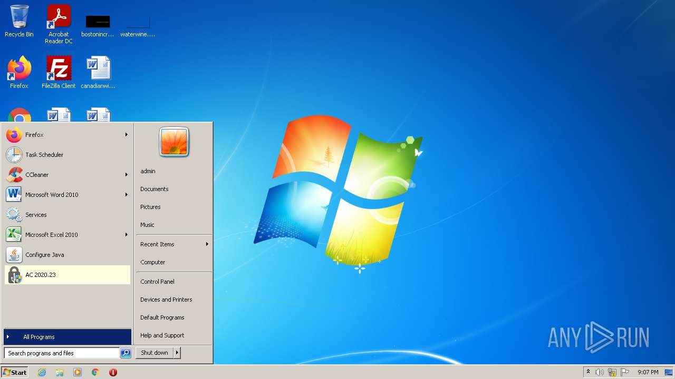This screenshot has height=379, width=675.
Task: Click the network tray icon
Action: (x=612, y=372)
